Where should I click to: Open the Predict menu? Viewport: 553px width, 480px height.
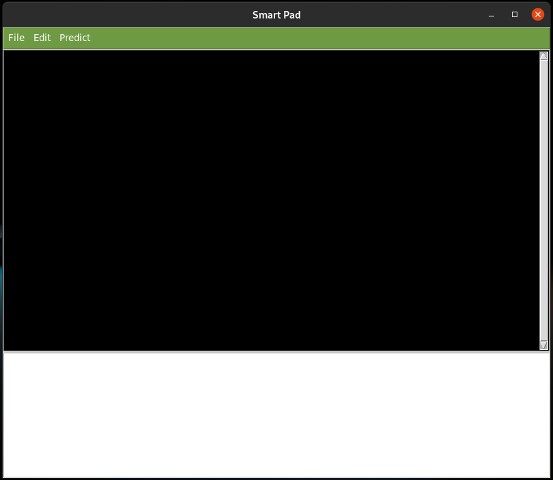pyautogui.click(x=75, y=38)
